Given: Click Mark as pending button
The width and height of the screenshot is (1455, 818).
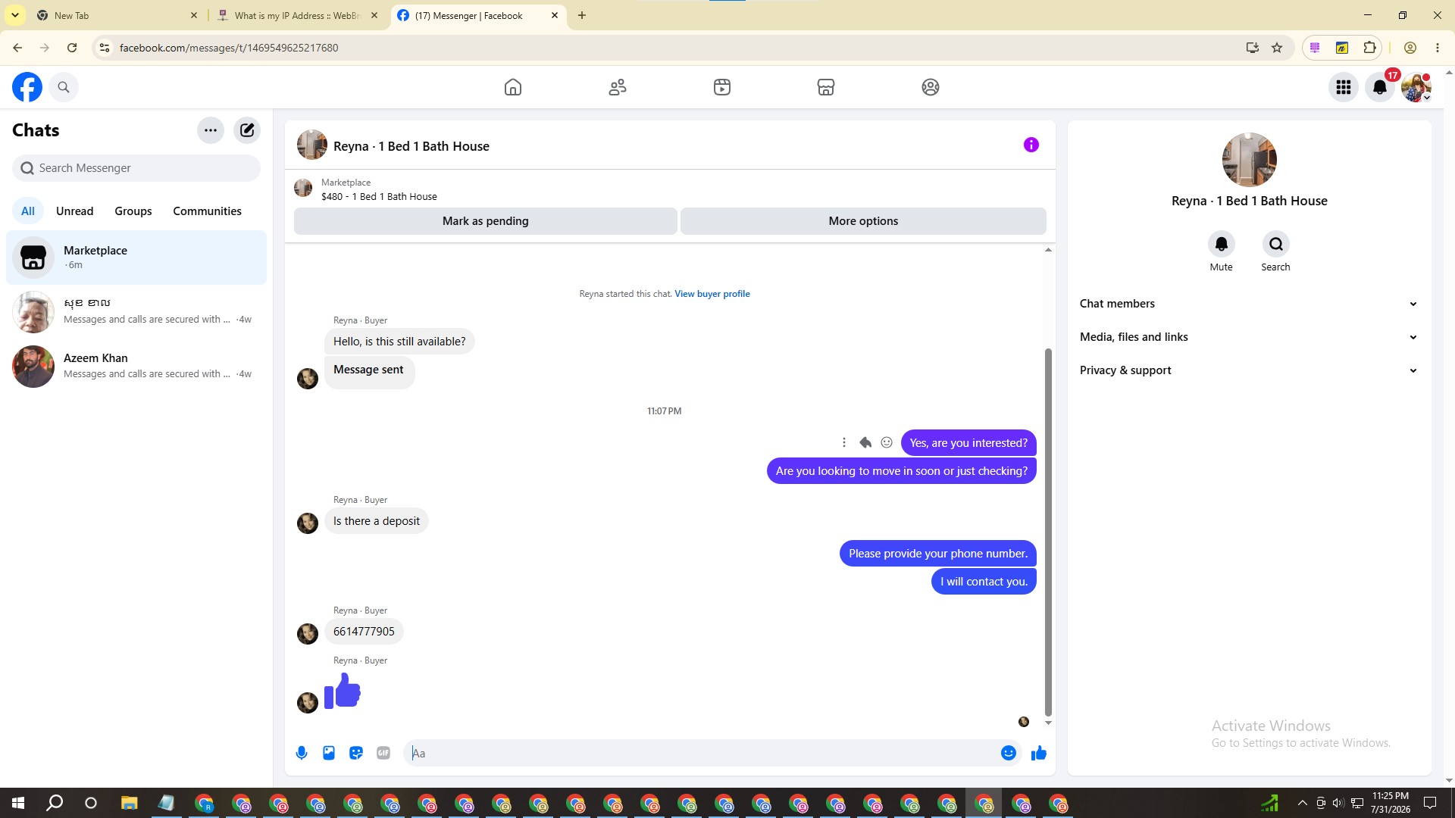Looking at the screenshot, I should (486, 221).
